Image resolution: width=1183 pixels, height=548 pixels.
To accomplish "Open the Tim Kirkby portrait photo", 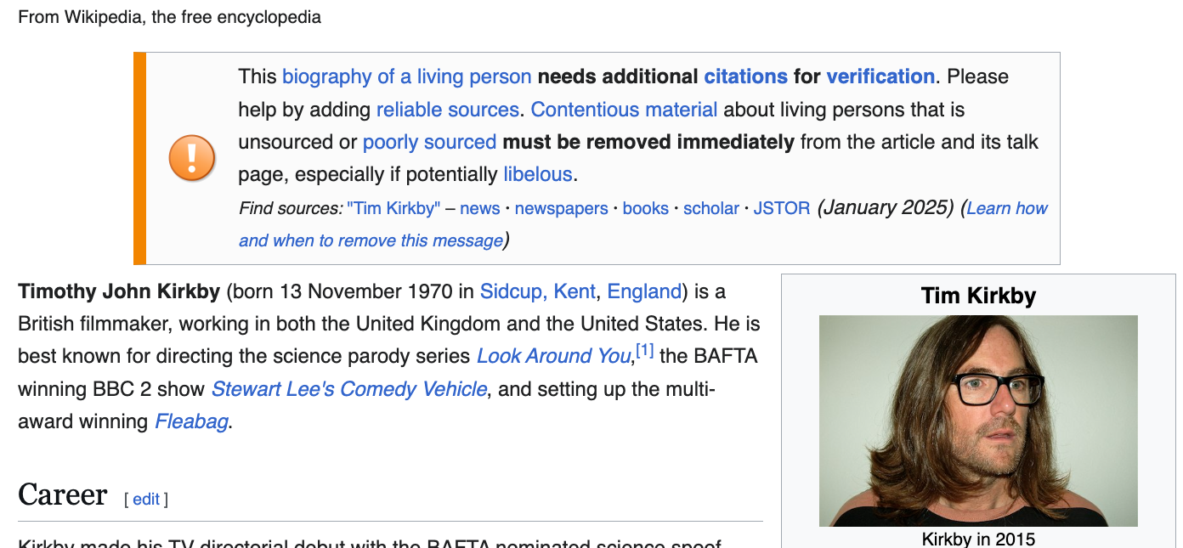I will [x=977, y=421].
